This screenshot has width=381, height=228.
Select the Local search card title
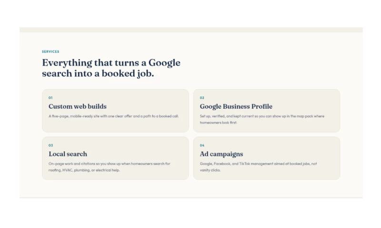point(68,154)
